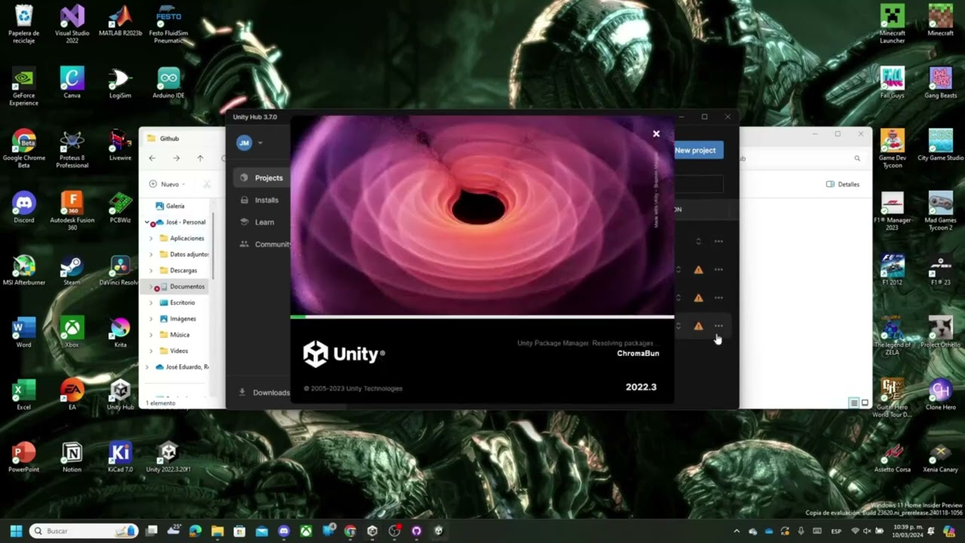Click the Github tab in File Explorer

170,139
